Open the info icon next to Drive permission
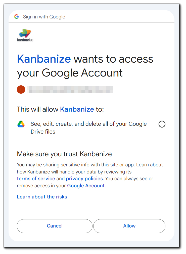Screen dimensions: 186x254 coord(162,124)
